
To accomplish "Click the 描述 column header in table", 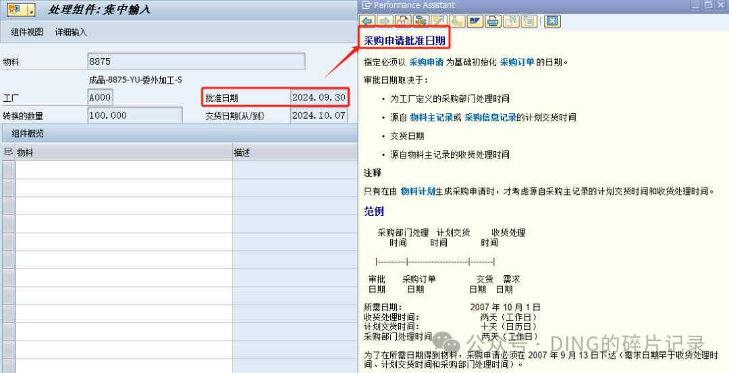I will (295, 152).
